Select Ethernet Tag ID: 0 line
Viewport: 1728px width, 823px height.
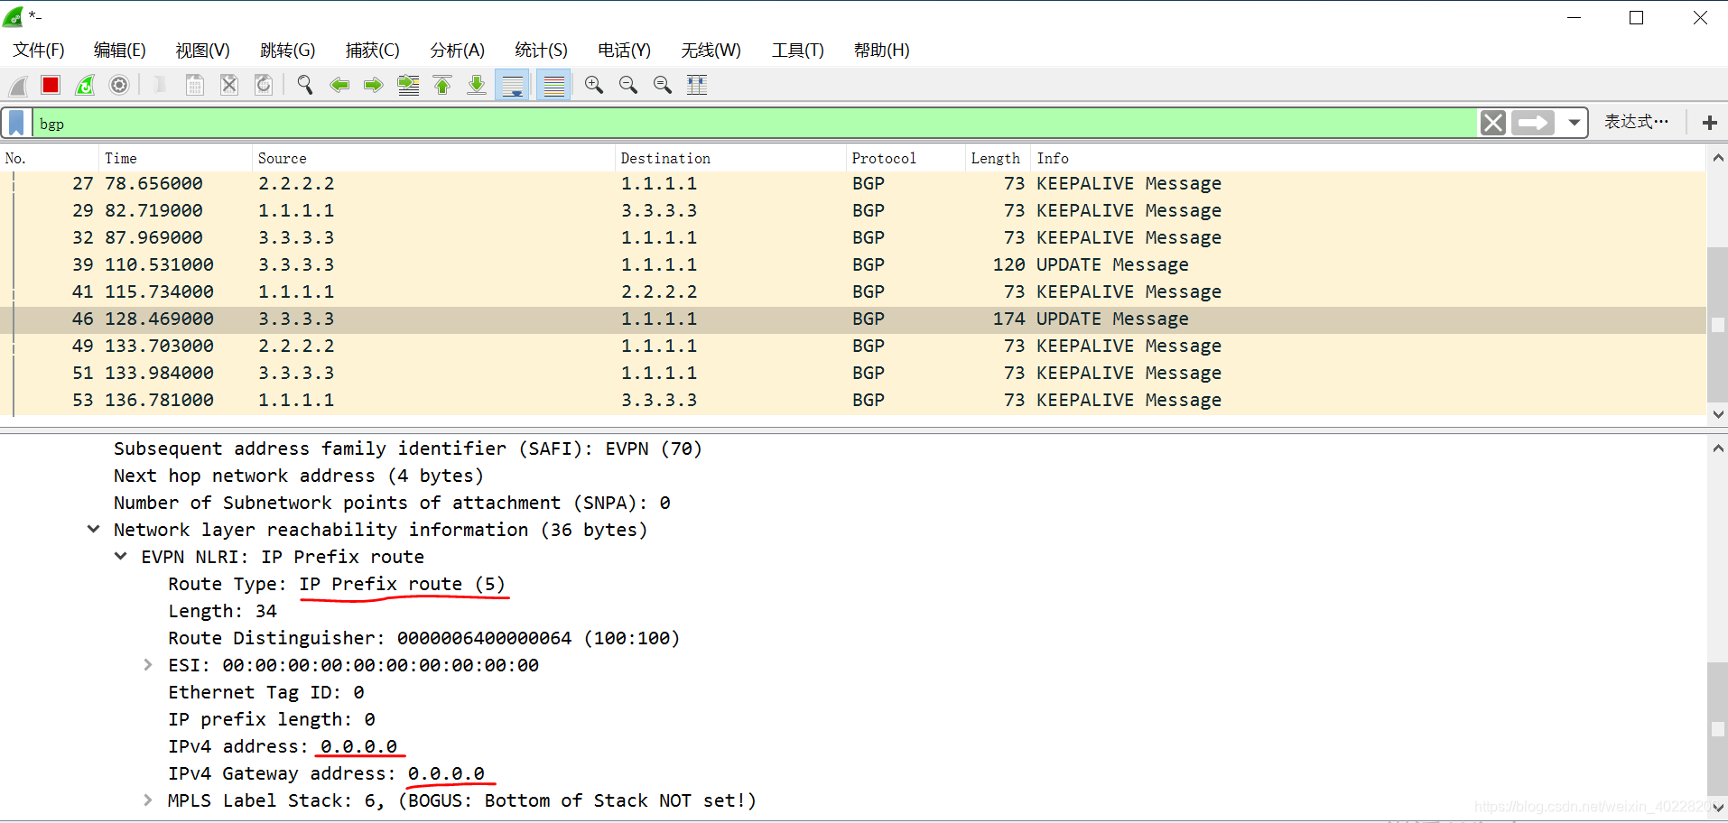click(x=266, y=692)
